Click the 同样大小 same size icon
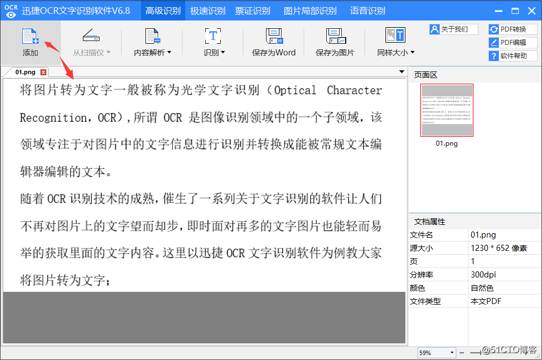542x360 pixels. coord(395,35)
